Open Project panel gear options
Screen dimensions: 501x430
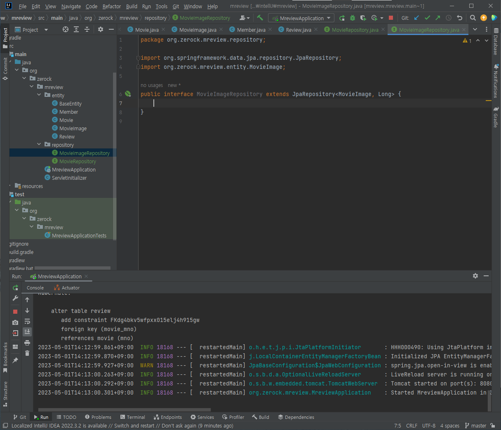(x=101, y=29)
